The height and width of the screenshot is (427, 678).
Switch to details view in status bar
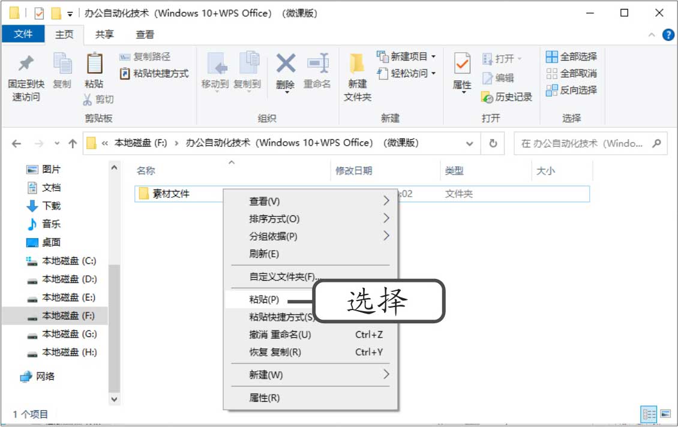(x=649, y=414)
